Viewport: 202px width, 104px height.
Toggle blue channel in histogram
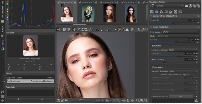[x=7, y=6]
